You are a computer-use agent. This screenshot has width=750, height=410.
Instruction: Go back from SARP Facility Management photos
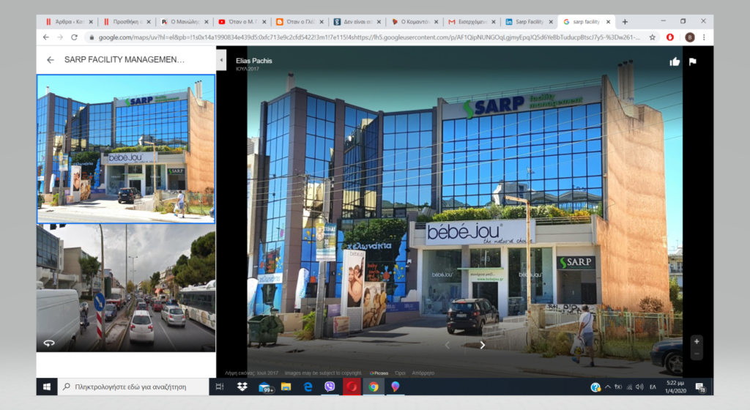pos(51,60)
